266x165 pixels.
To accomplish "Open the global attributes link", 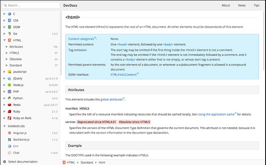I will pyautogui.click(x=112, y=99).
